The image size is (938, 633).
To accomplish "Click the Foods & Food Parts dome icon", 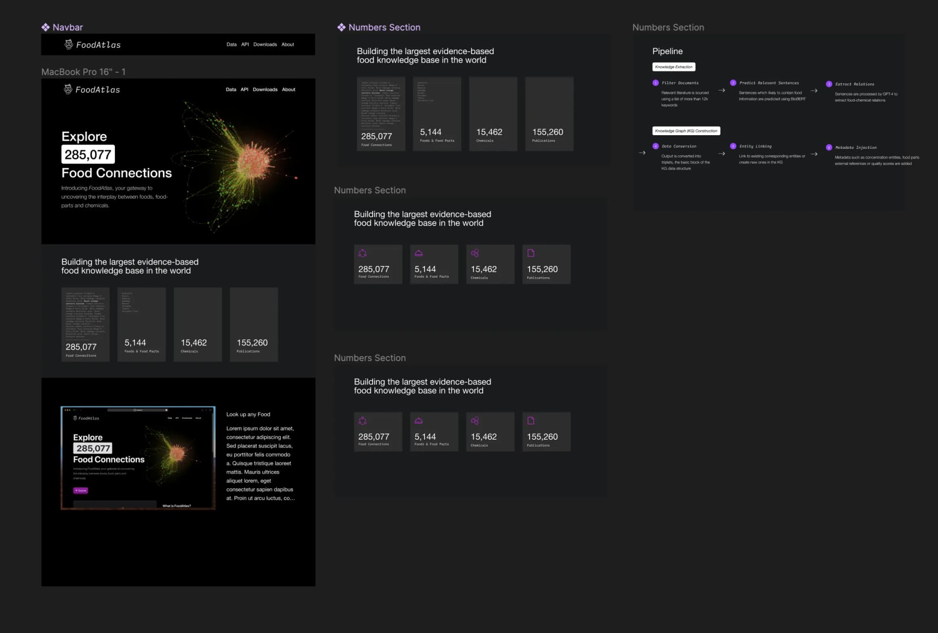I will coord(418,253).
